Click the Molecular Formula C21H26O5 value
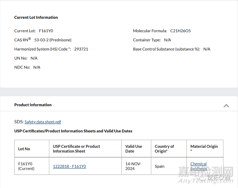This screenshot has width=238, height=188. tap(180, 31)
